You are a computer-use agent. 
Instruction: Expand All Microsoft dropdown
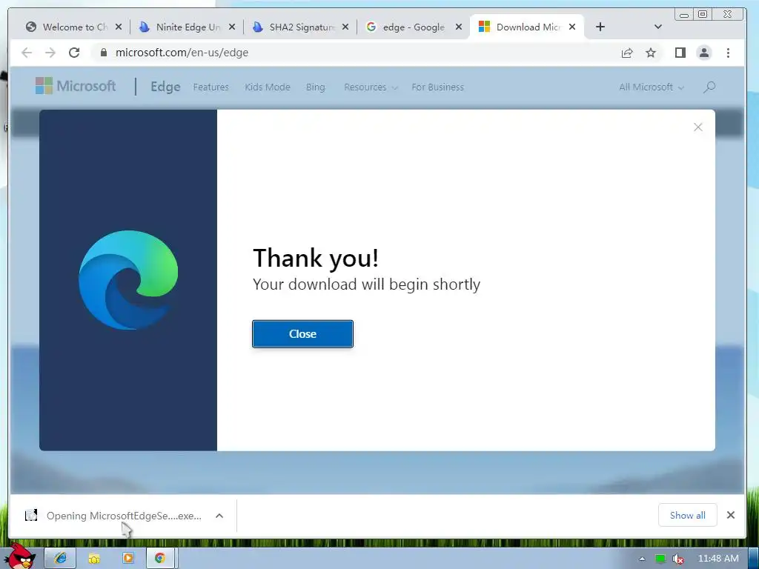[x=652, y=87]
